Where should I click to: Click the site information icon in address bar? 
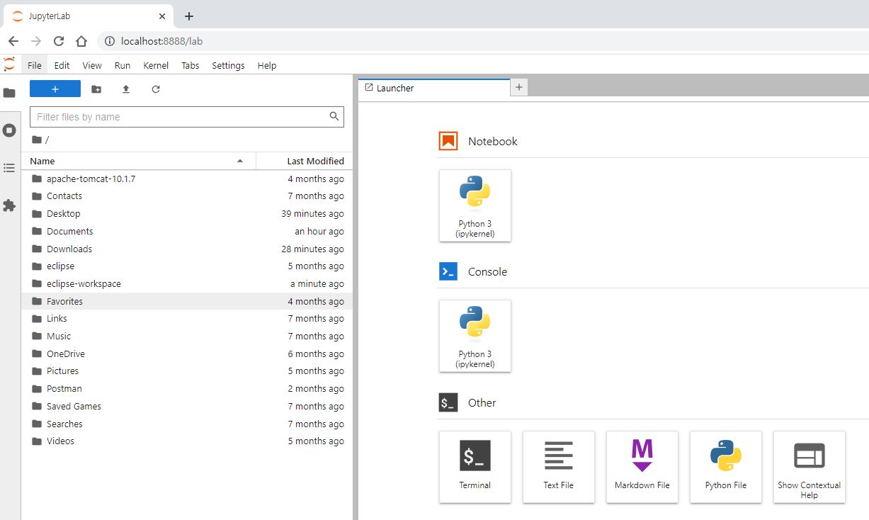tap(110, 41)
